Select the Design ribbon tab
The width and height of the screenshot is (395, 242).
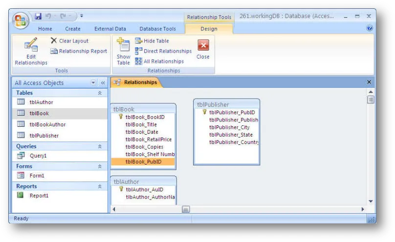point(209,29)
